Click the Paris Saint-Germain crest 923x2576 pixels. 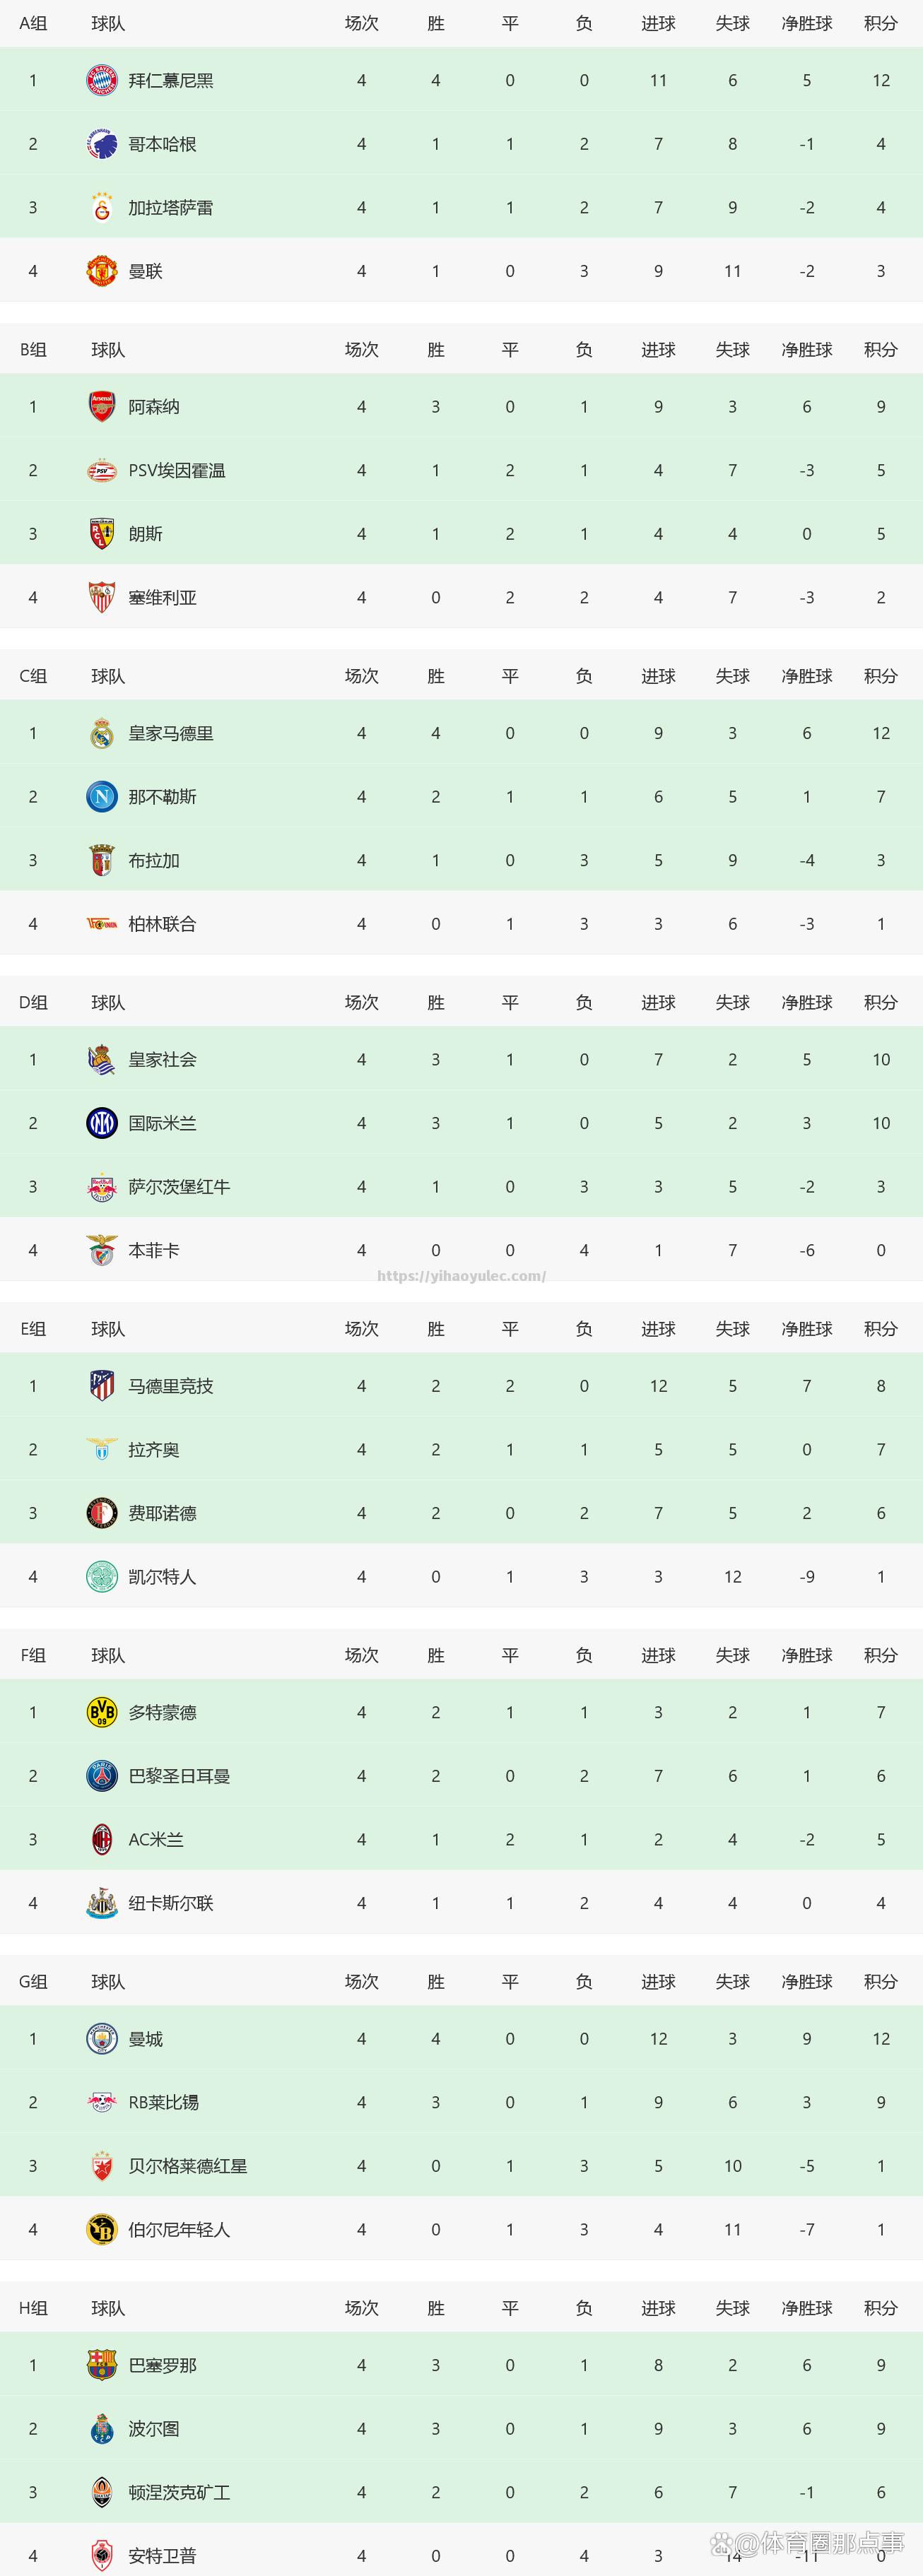pos(102,1776)
